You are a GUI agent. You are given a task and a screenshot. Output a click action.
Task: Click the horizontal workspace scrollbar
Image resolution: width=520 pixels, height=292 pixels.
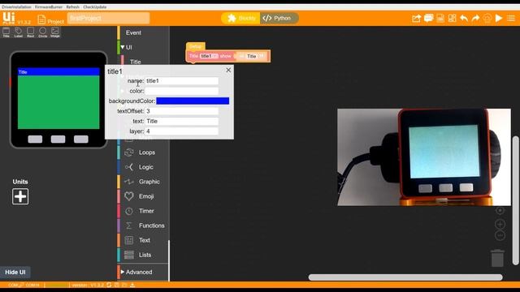coord(405,277)
